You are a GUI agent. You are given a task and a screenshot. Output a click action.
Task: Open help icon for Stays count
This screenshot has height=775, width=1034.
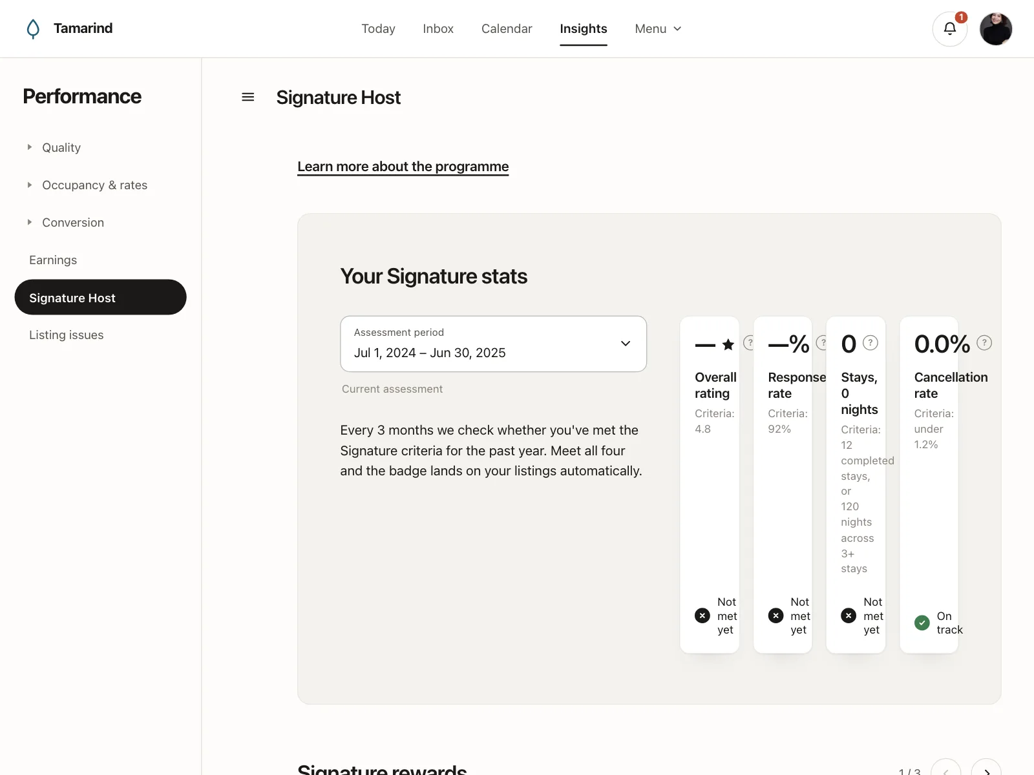(x=870, y=343)
